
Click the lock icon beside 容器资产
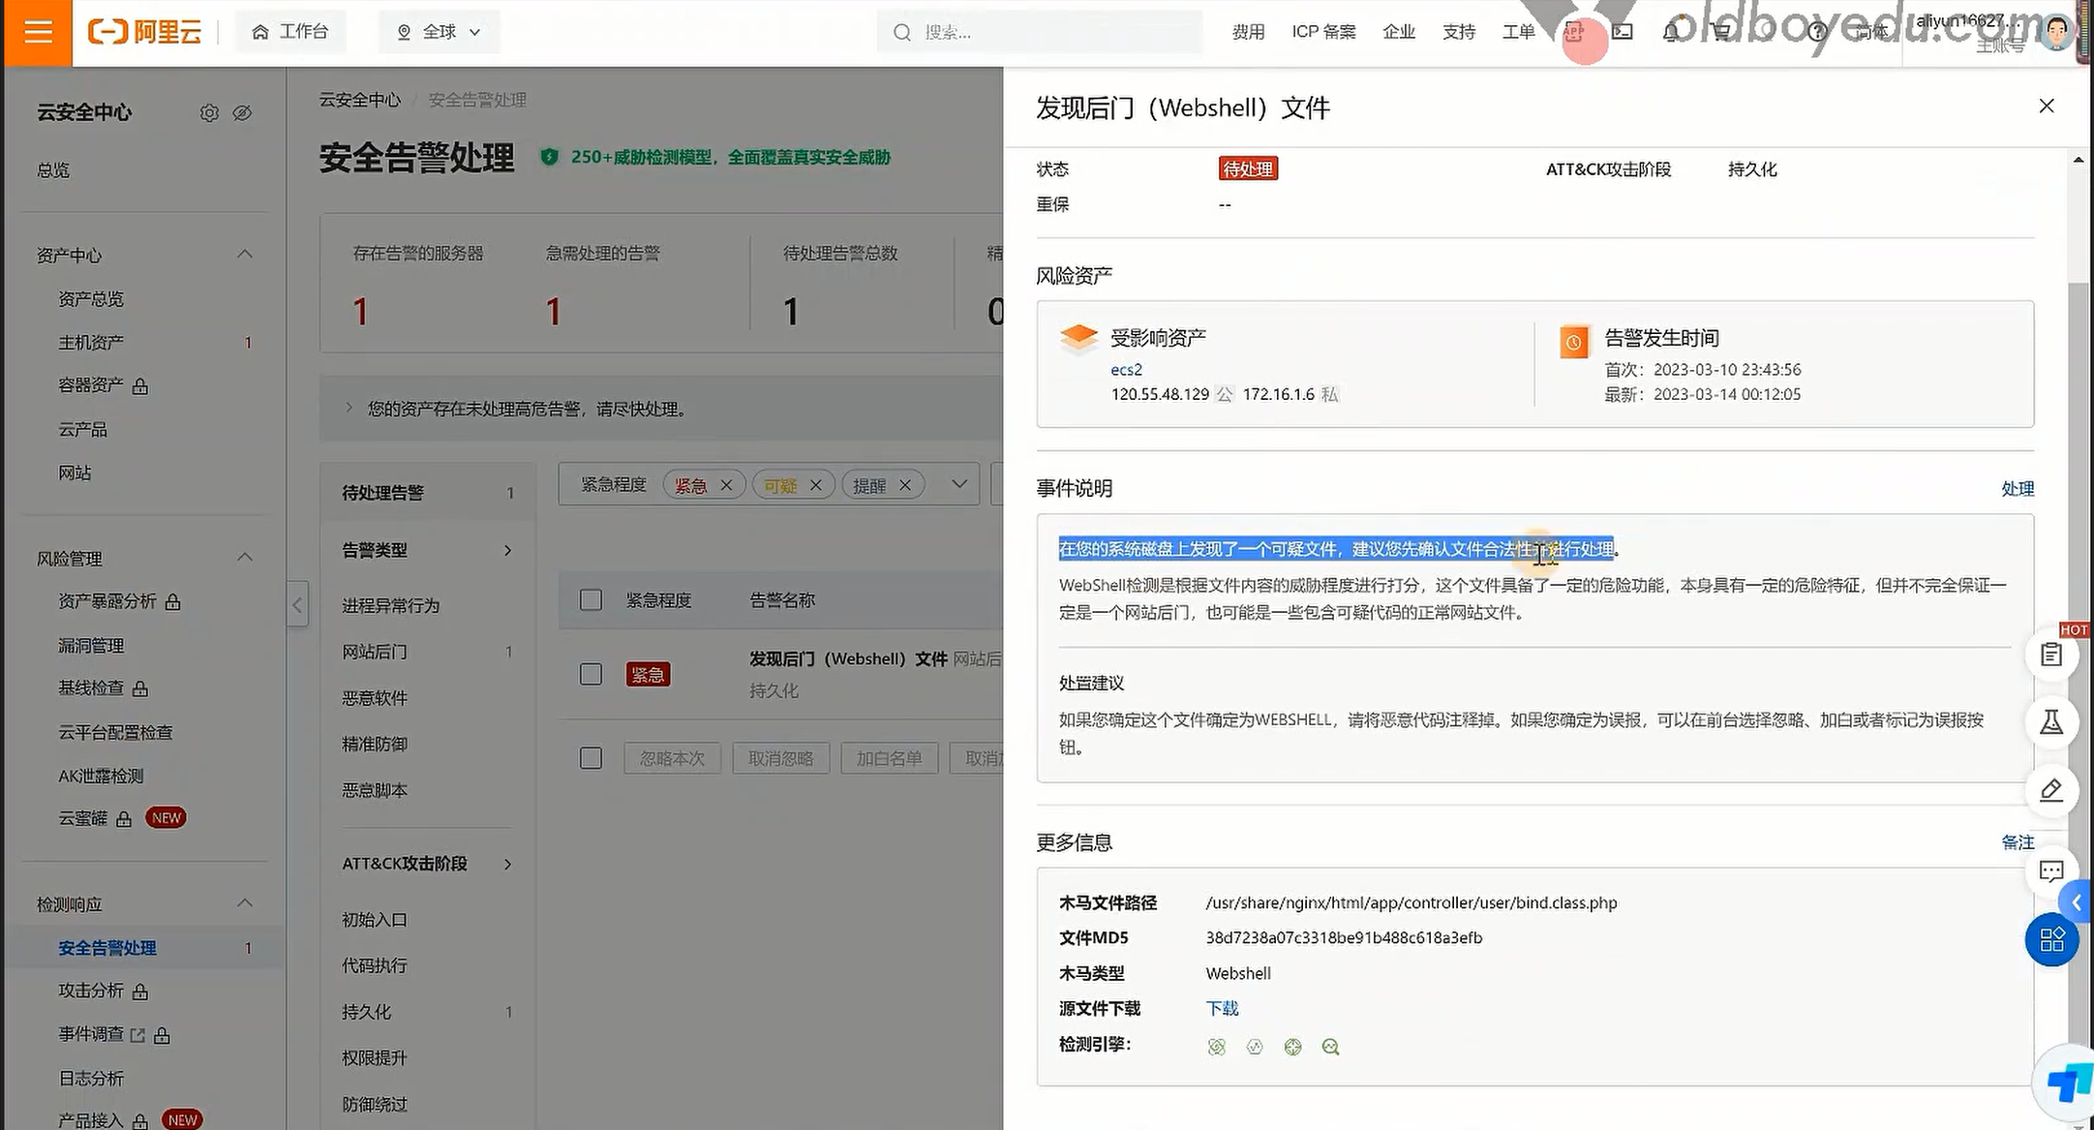click(140, 386)
